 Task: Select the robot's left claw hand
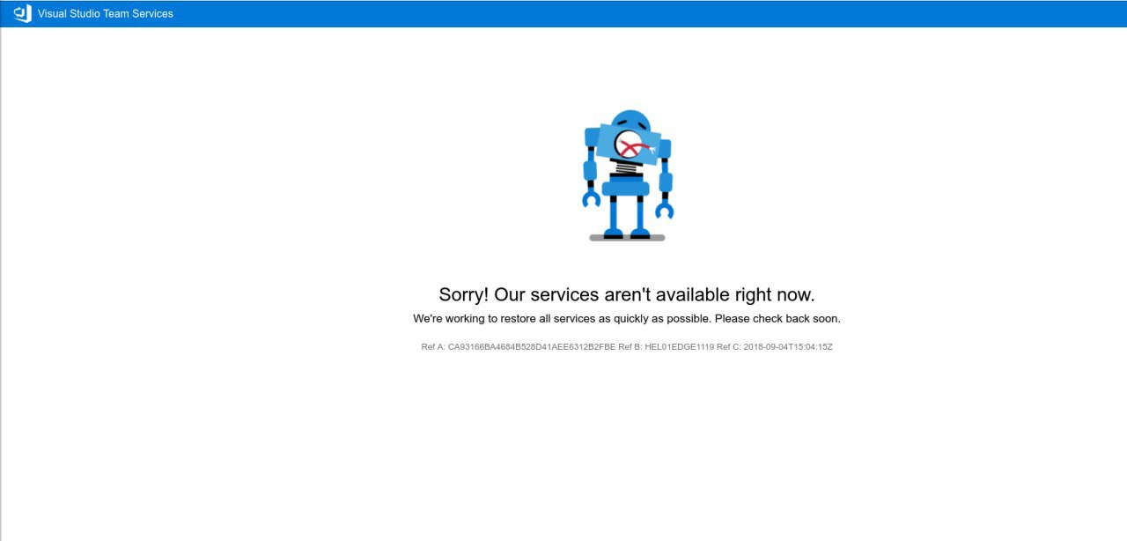pyautogui.click(x=592, y=199)
